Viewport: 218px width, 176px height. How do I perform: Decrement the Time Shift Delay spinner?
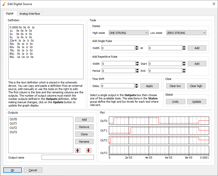(137, 87)
